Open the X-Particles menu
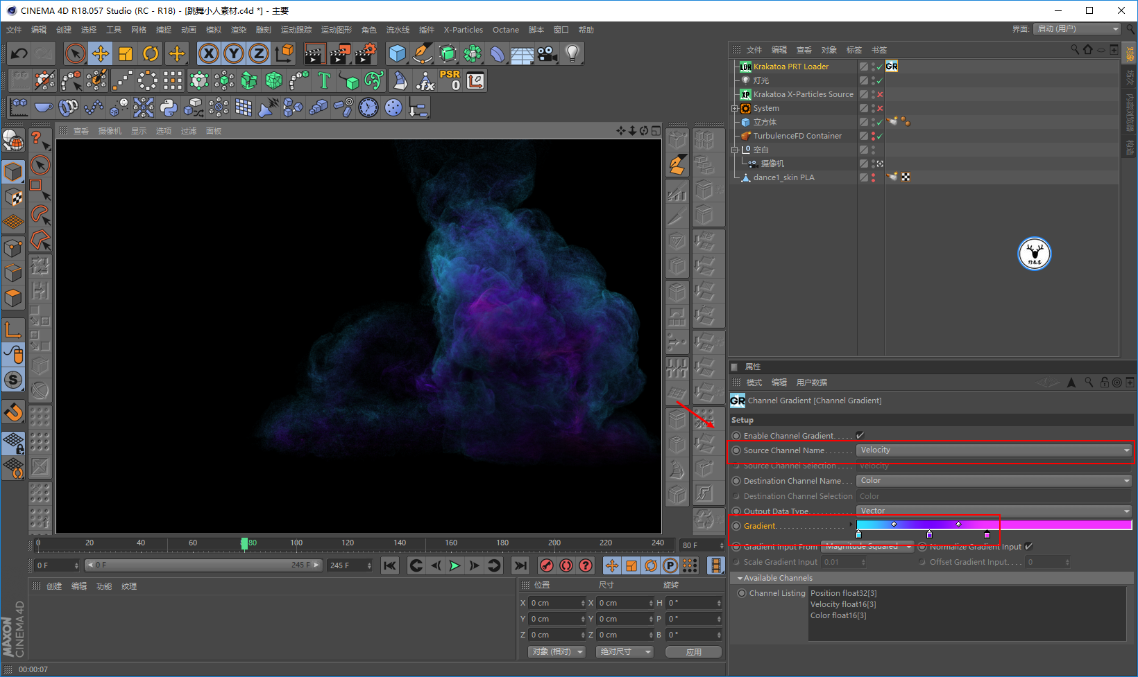Screen dimensions: 1138x677 click(x=464, y=30)
